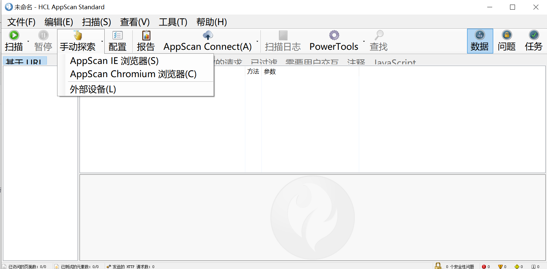Click the Find (查找) magnifier icon
Viewport: 547px width, 269px height.
pyautogui.click(x=379, y=35)
